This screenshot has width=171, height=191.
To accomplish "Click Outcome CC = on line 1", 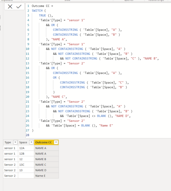I will (x=42, y=6).
